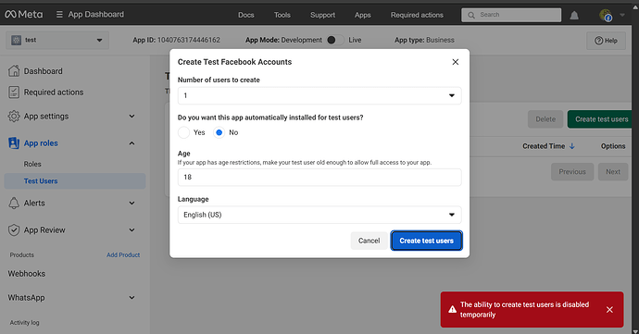Screen dimensions: 639x334
Task: Close the Create Test Facebook Accounts dialog
Action: [456, 62]
